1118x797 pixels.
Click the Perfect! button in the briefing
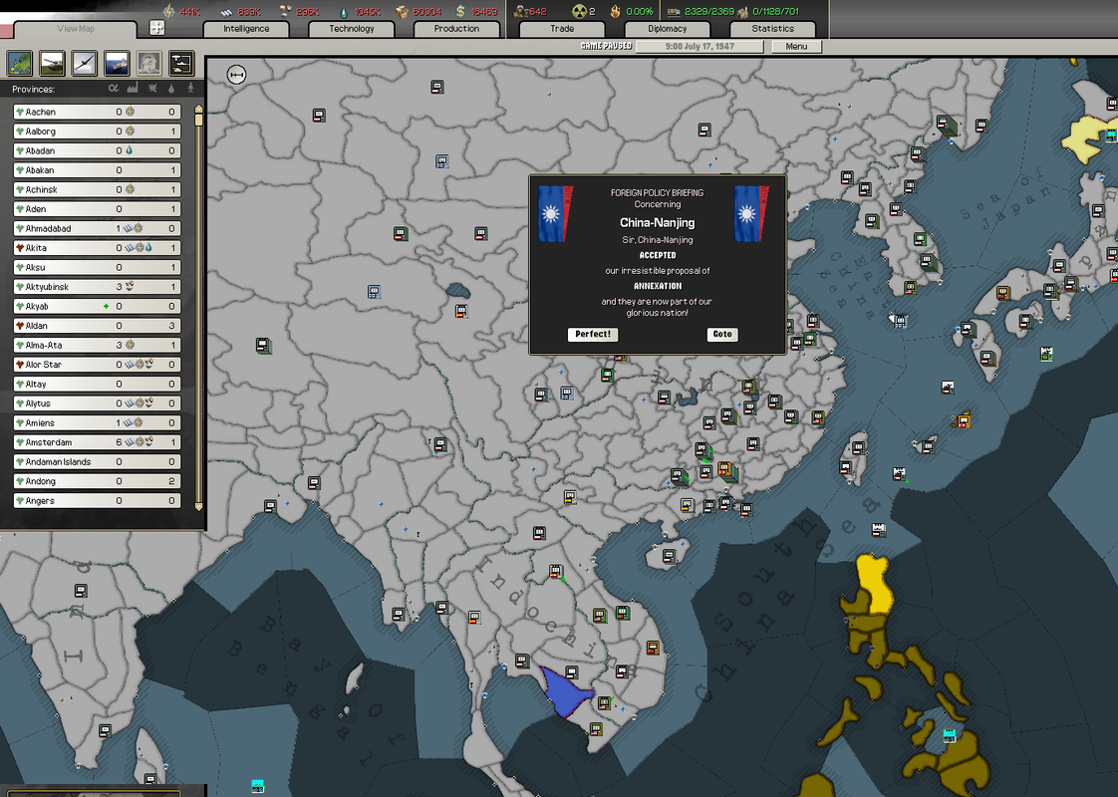593,334
